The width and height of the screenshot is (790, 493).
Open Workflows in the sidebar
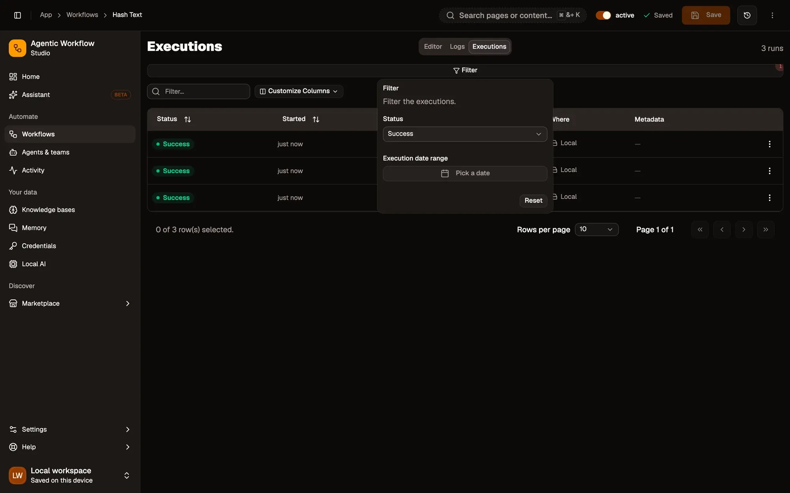[70, 134]
